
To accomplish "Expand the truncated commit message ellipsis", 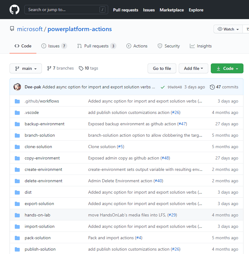I will 153,87.
